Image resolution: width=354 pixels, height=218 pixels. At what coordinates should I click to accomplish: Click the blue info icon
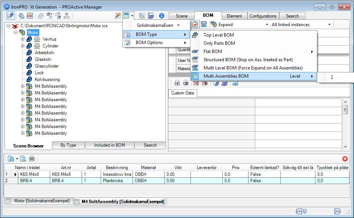click(x=162, y=16)
